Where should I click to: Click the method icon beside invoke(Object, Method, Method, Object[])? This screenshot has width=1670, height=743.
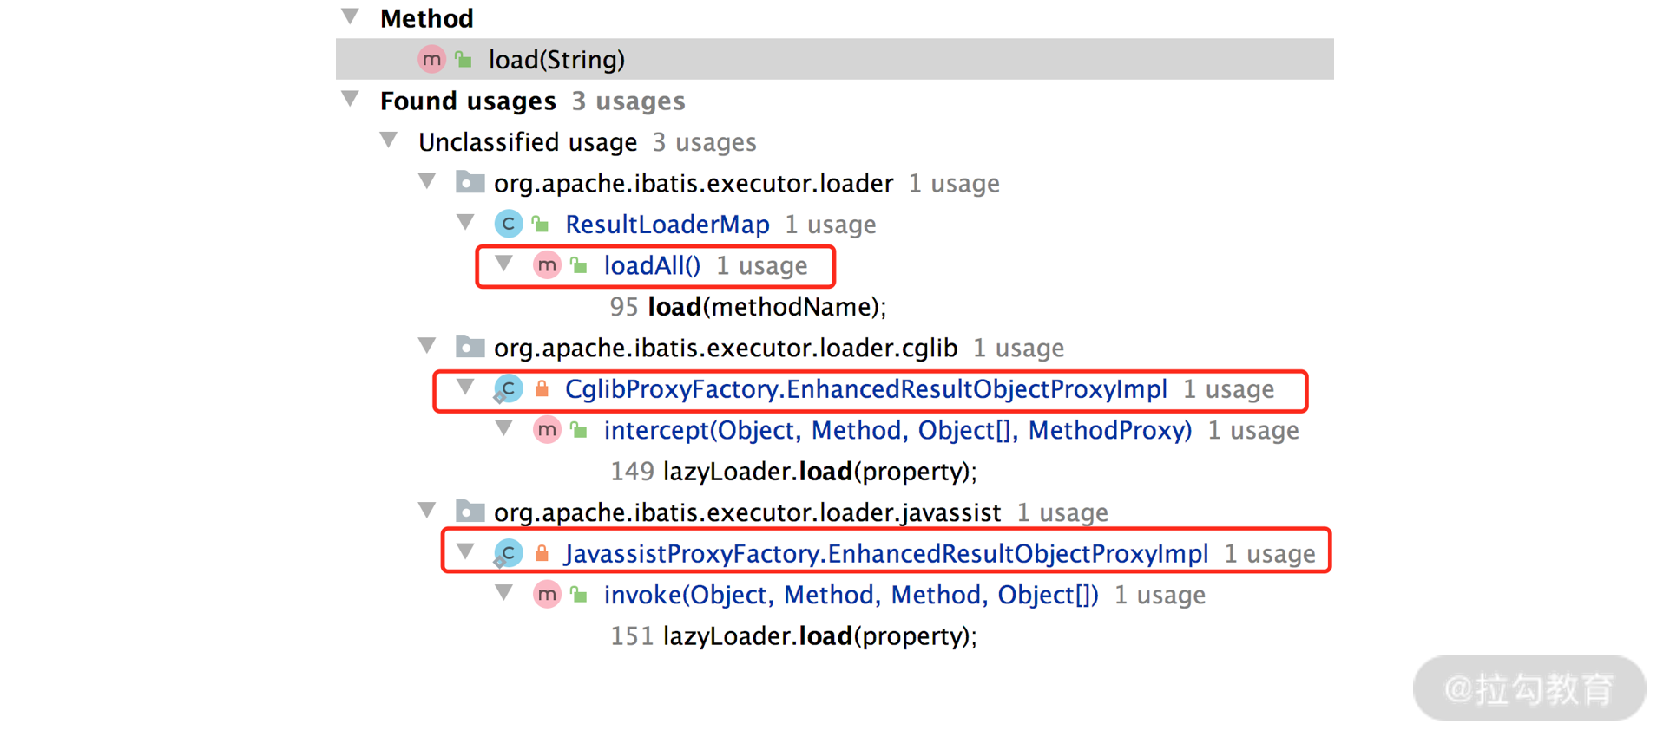click(547, 595)
